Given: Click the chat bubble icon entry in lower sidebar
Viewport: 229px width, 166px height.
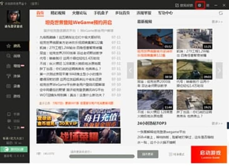Looking at the screenshot, I should 13,121.
